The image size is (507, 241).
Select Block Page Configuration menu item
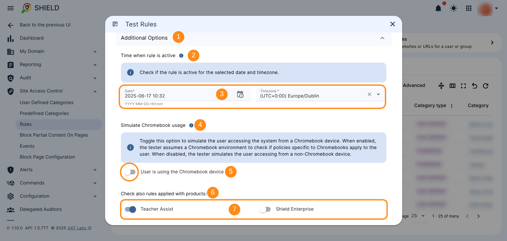pos(47,157)
